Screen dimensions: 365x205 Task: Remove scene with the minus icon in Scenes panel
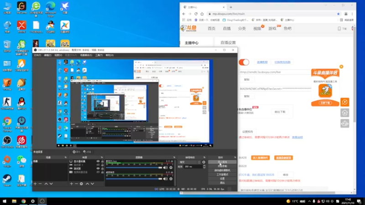(x=40, y=184)
